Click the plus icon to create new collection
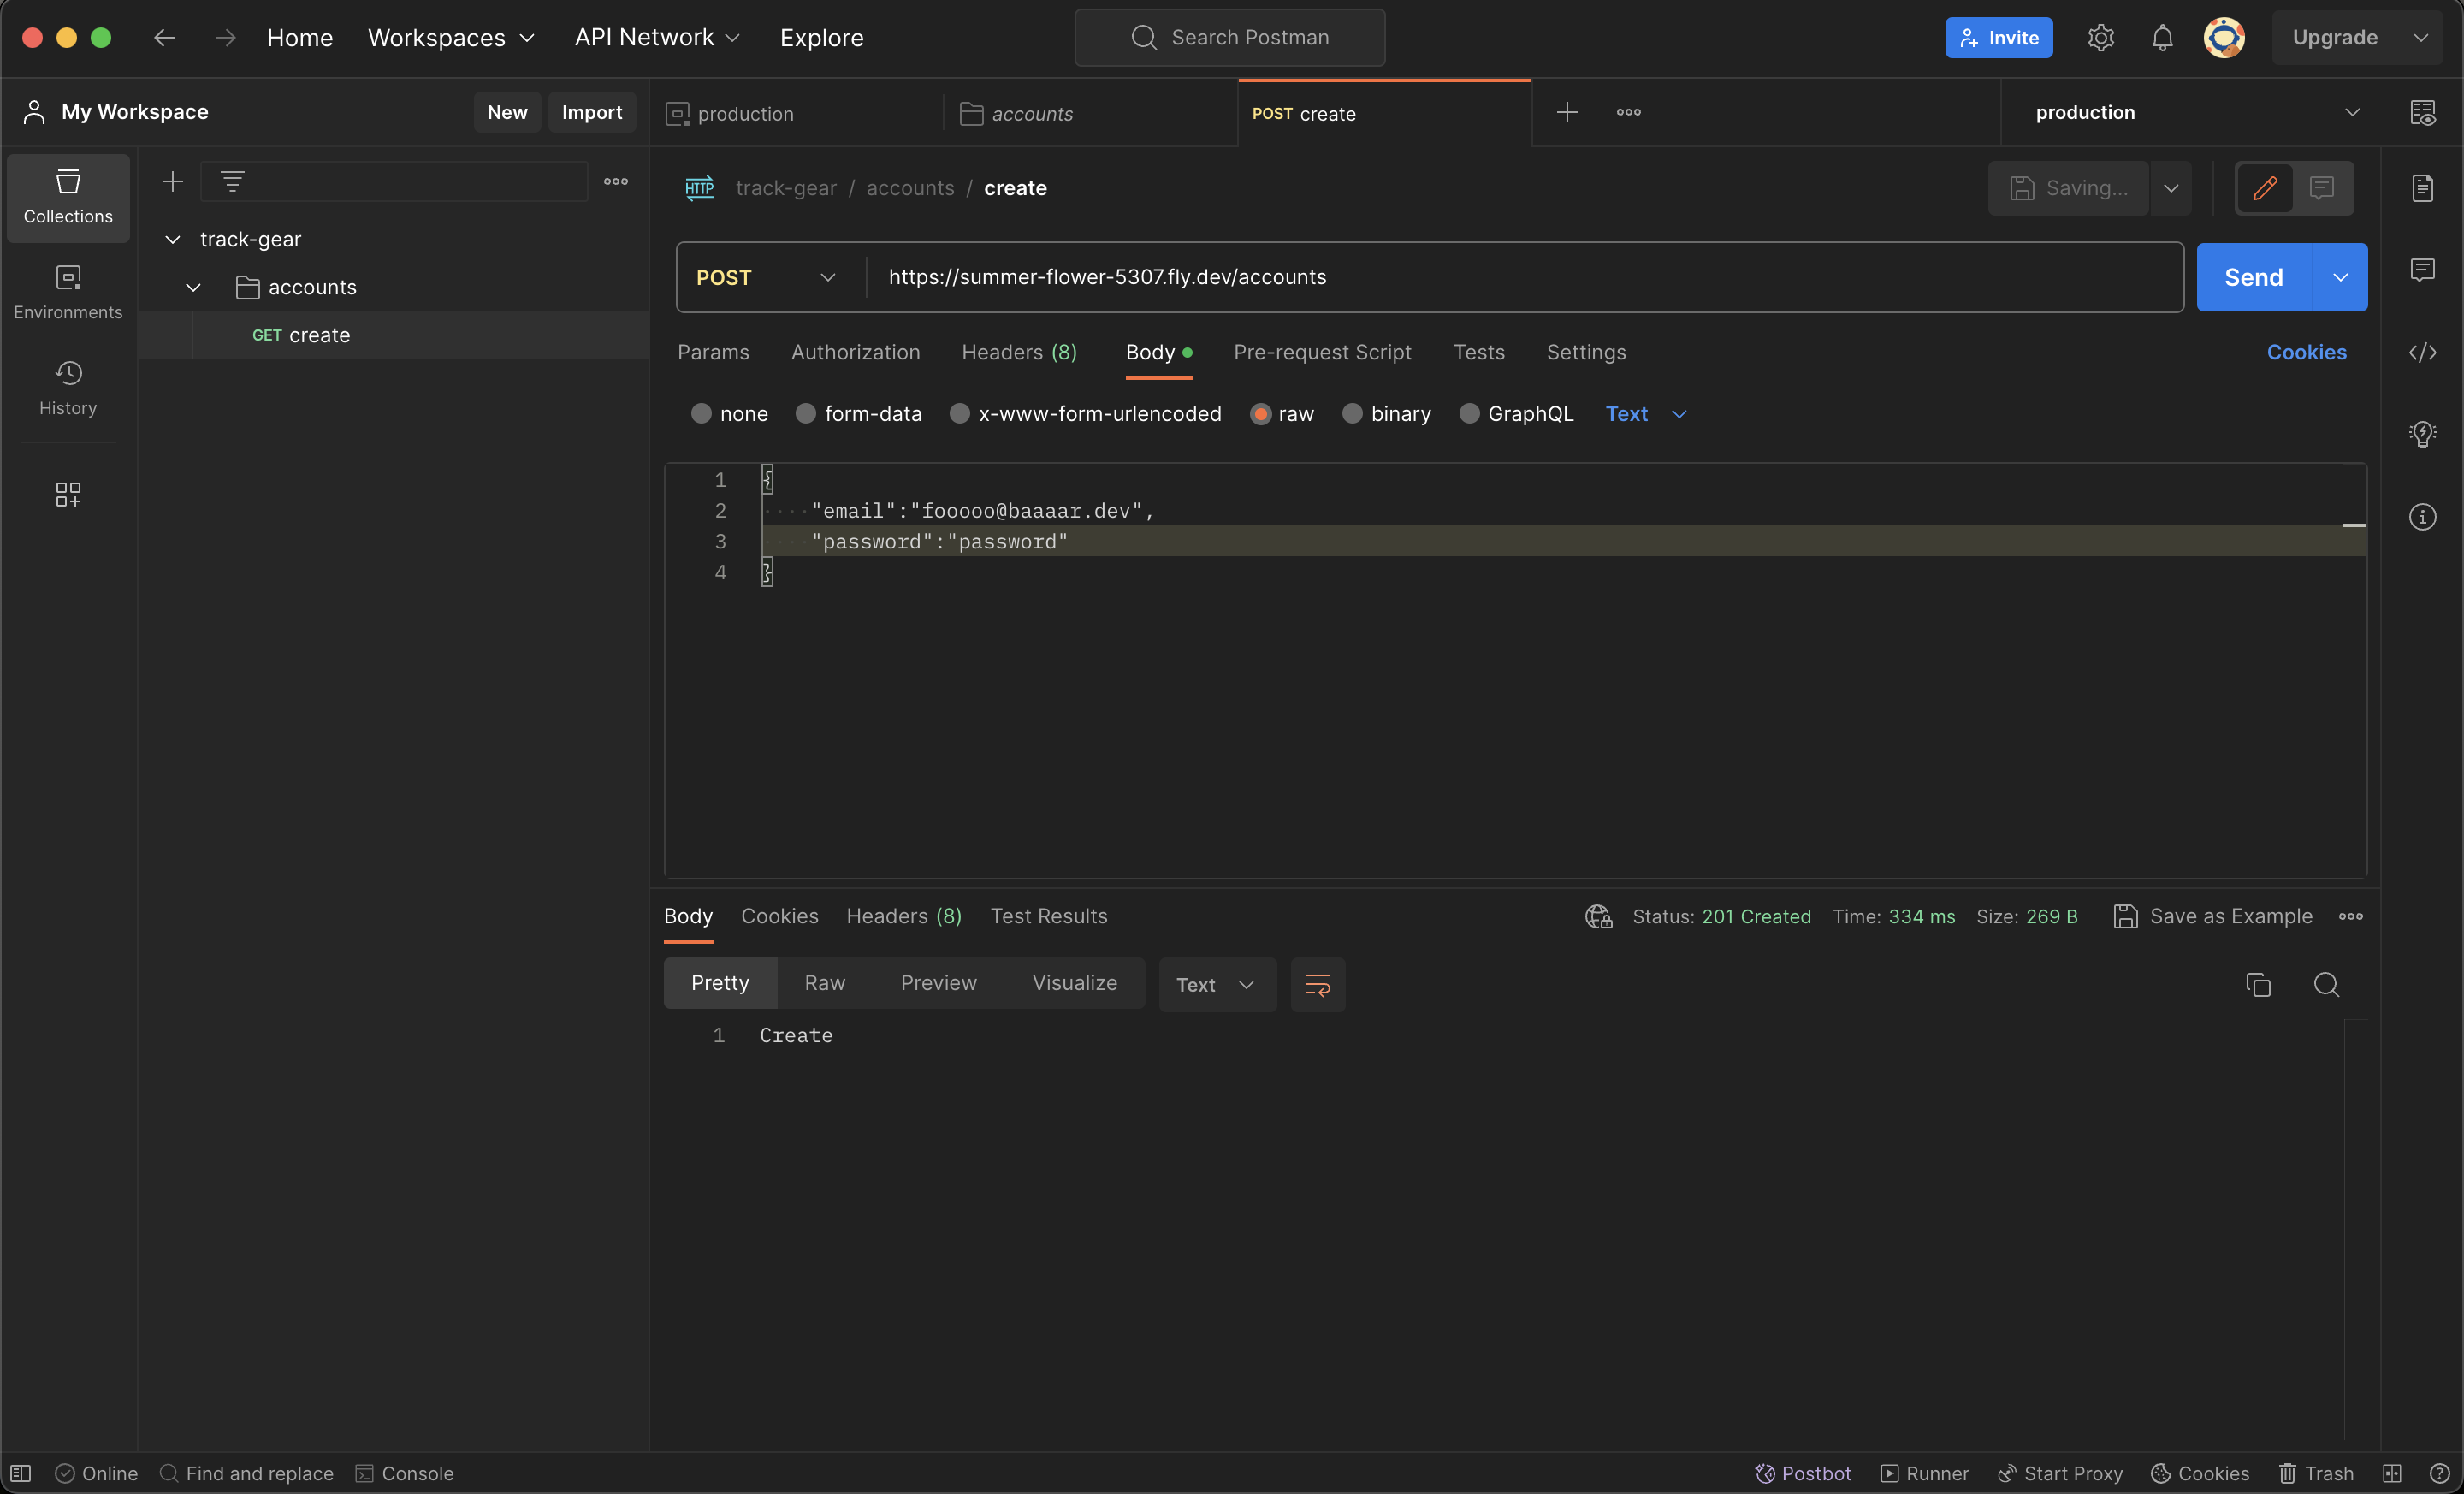 pyautogui.click(x=173, y=181)
